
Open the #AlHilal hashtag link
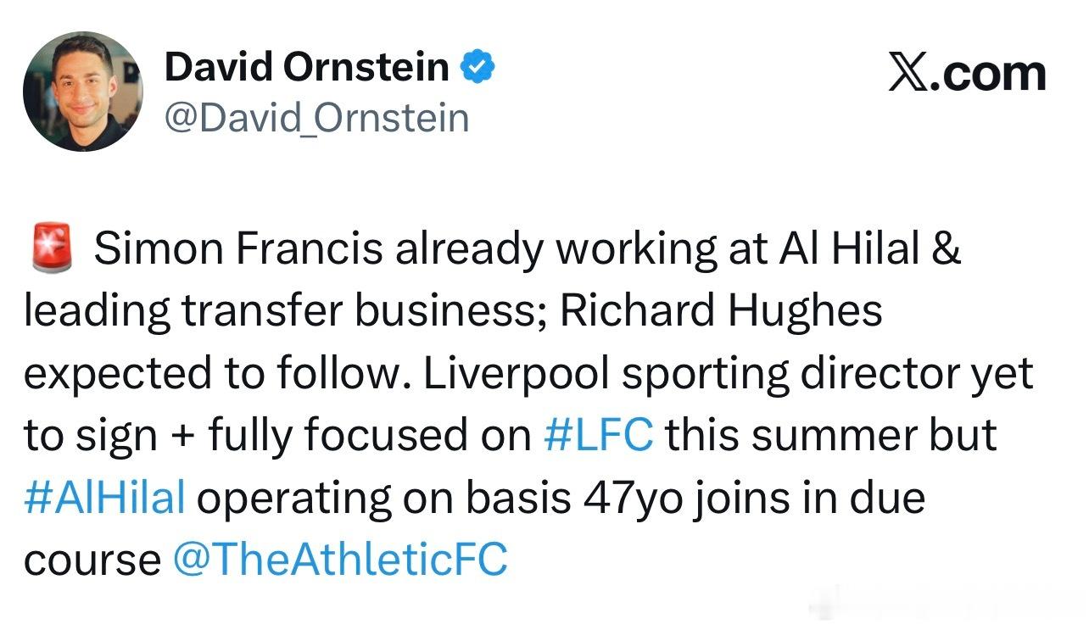pos(104,498)
